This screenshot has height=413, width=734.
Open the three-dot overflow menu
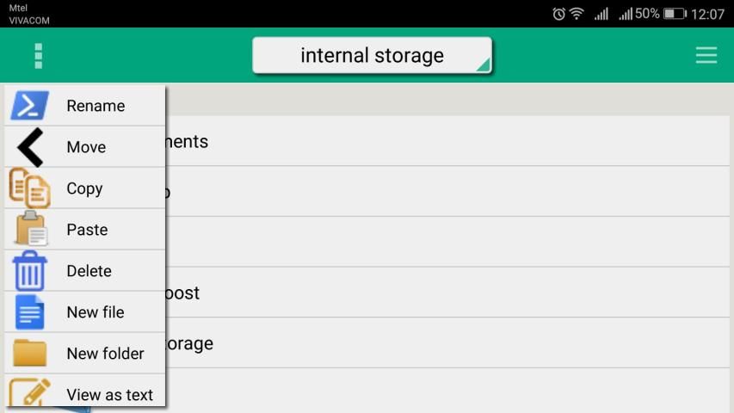click(x=38, y=56)
